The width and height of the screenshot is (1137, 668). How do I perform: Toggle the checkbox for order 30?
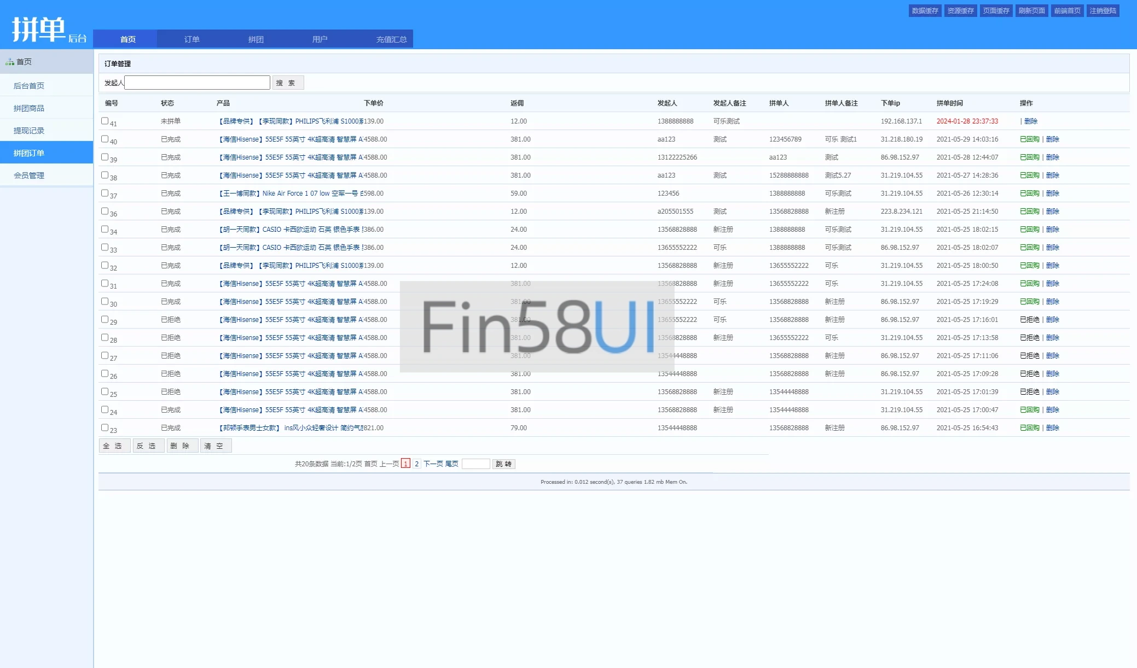point(105,301)
